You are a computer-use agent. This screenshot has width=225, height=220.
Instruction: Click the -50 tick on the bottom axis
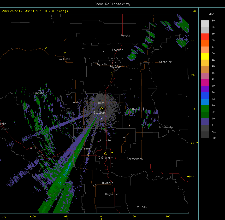(67, 216)
